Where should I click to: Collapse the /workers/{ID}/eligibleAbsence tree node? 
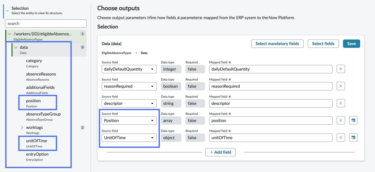pos(10,34)
